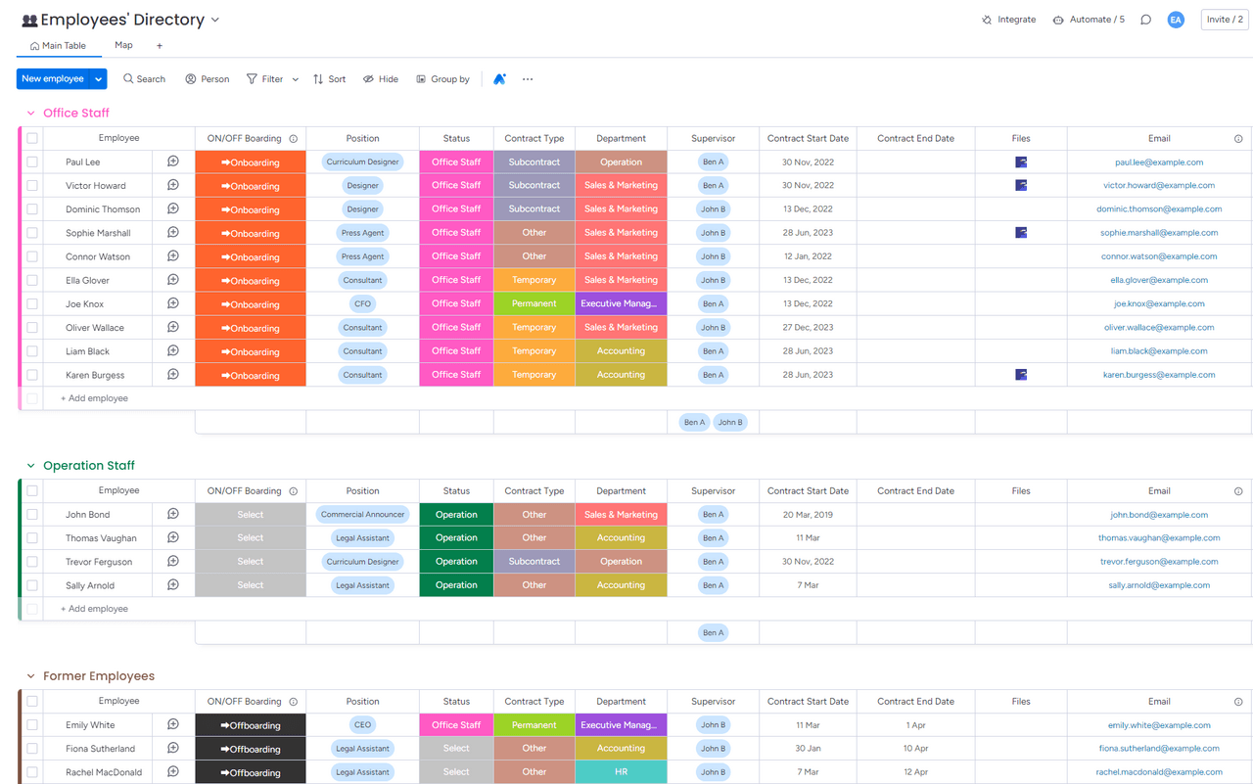Open the Invite / 2 dialog

coord(1225,20)
